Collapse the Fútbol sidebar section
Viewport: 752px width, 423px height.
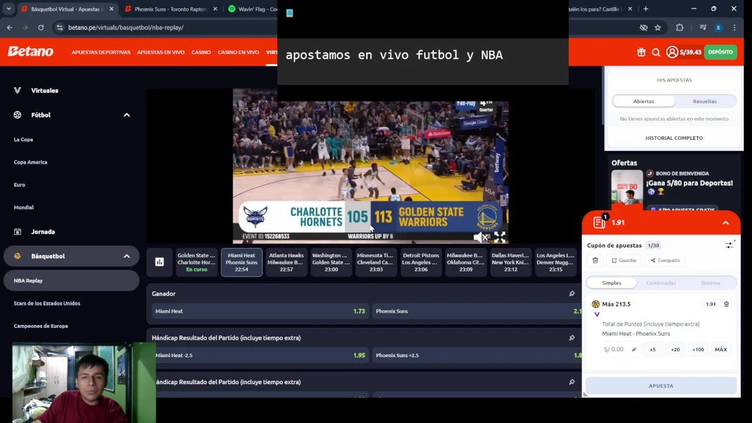click(x=126, y=115)
